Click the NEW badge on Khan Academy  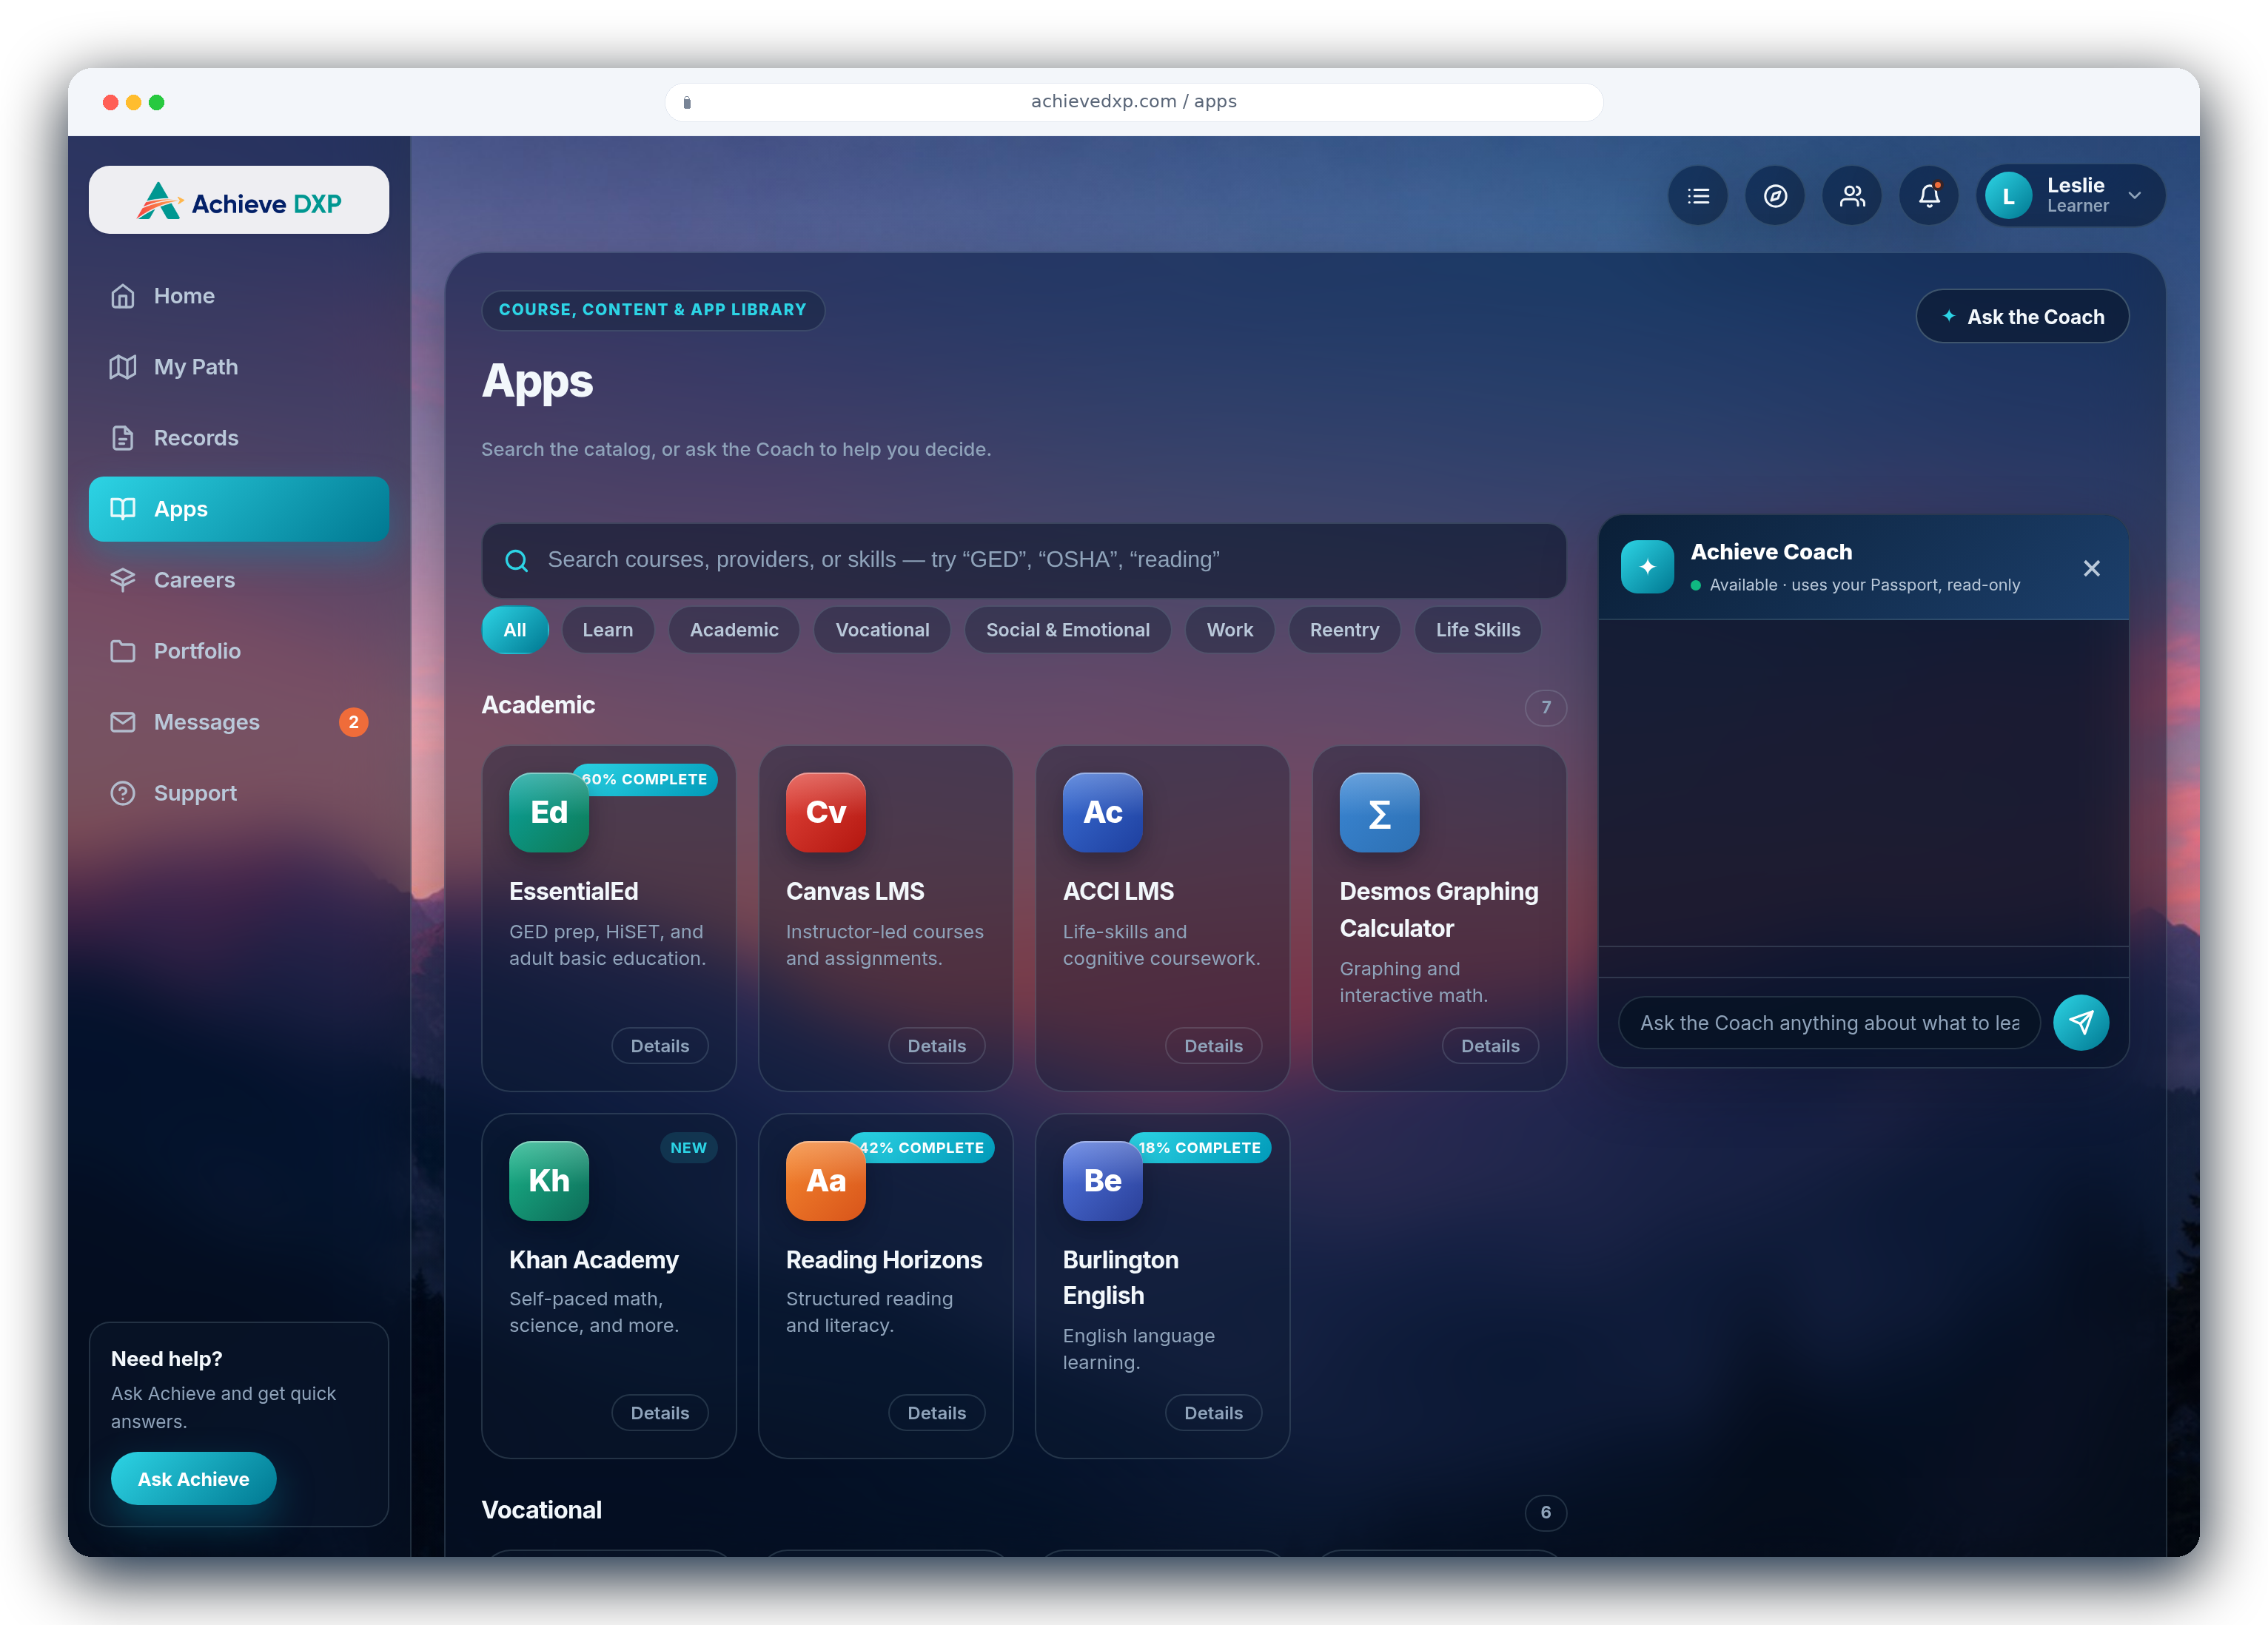(688, 1148)
